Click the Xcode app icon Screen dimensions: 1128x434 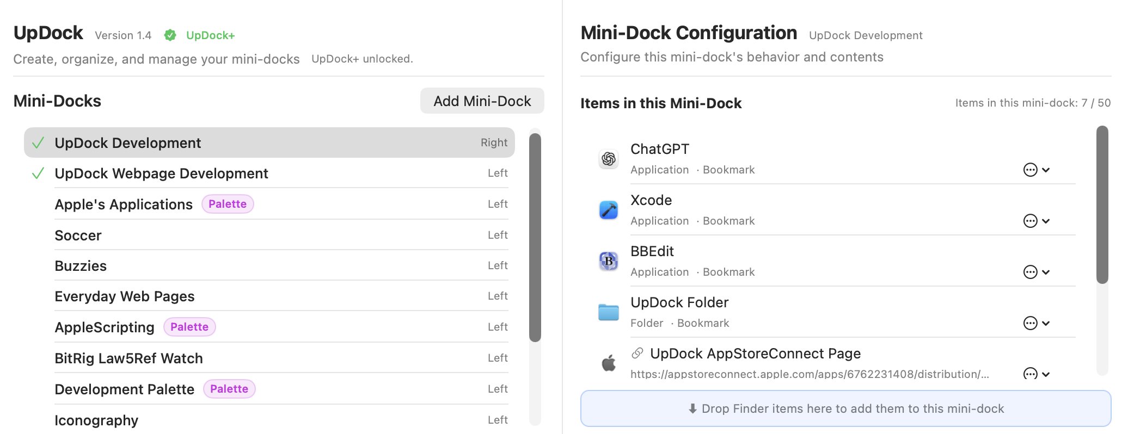pos(609,210)
